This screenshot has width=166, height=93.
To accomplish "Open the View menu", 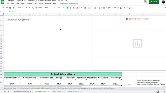I will (x=17, y=3).
